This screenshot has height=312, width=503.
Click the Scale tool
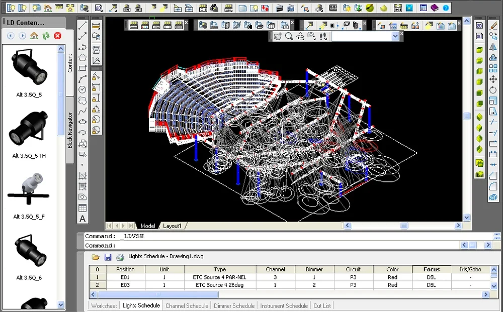[493, 100]
